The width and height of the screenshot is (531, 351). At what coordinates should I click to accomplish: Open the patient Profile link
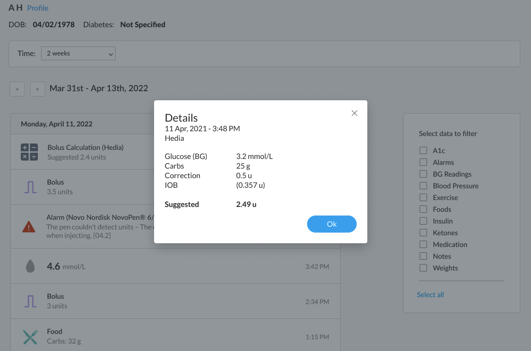38,8
